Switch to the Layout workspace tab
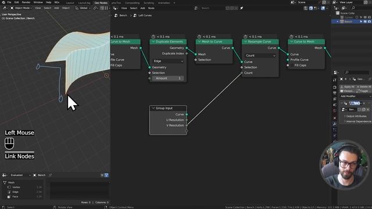372x209 pixels. click(x=70, y=3)
